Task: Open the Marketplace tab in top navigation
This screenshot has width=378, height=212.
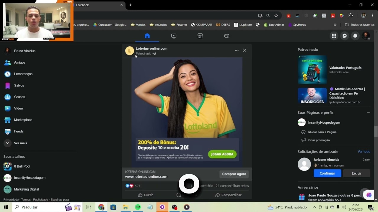Action: coord(200,36)
